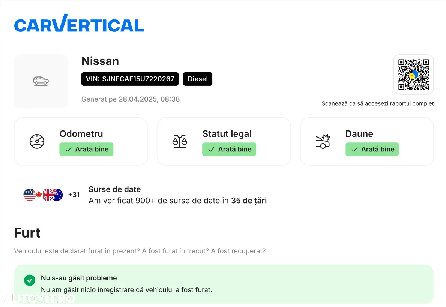Click the car damage crash icon

tap(323, 141)
